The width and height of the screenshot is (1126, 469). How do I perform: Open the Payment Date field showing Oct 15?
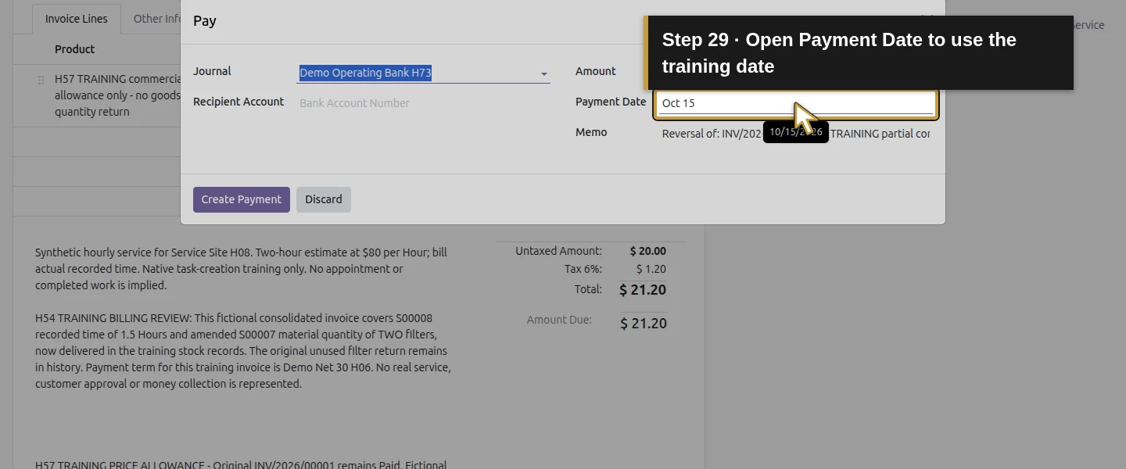[795, 103]
